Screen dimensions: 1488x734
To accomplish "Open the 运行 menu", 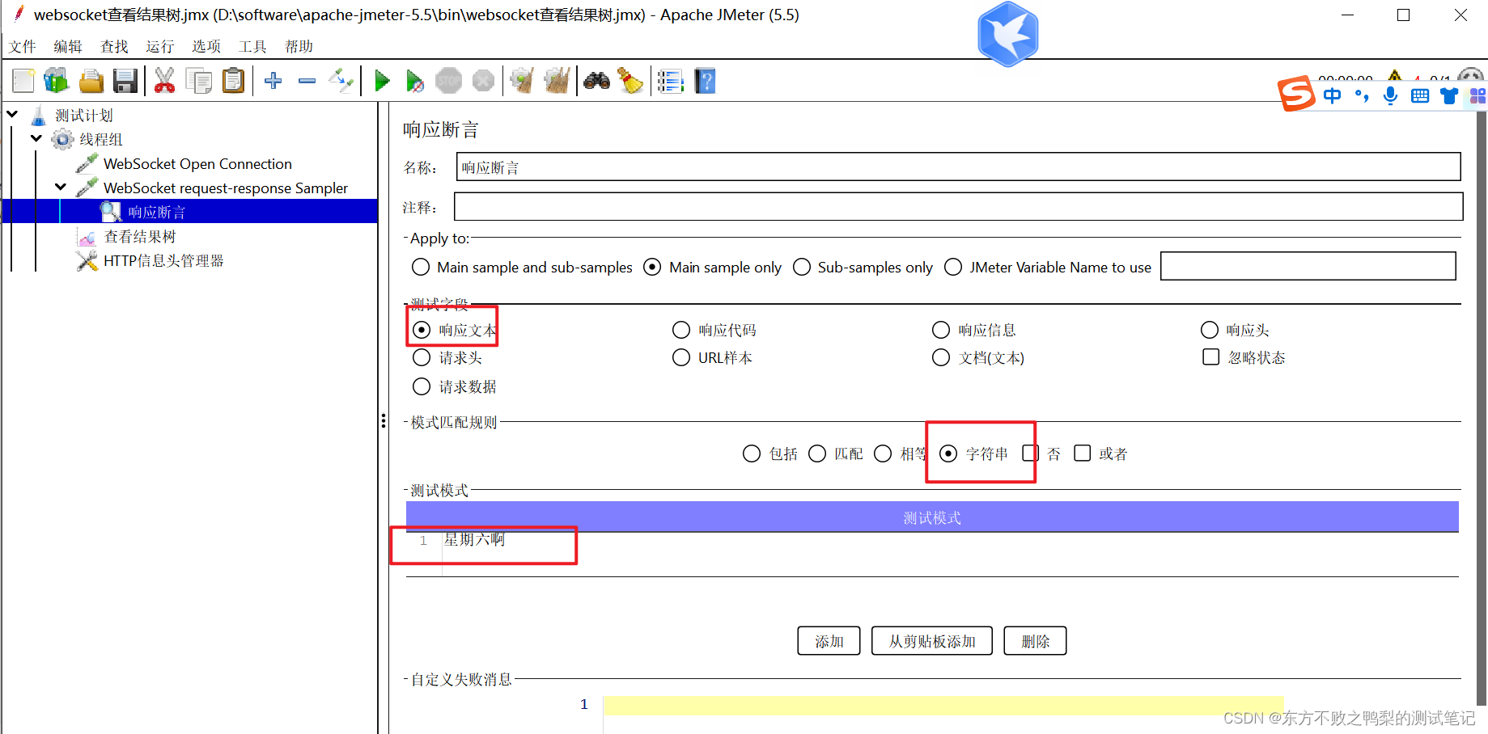I will click(x=160, y=46).
